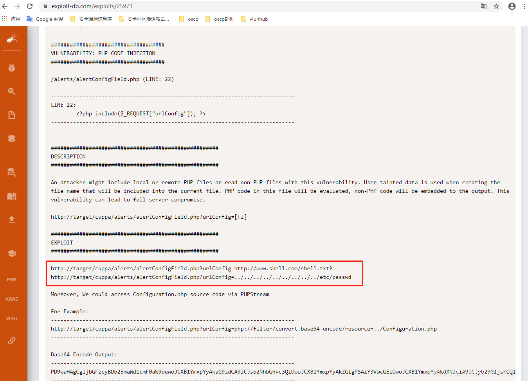The width and height of the screenshot is (528, 381).
Task: Click the "DESCRIPTION" section heading
Action: coord(68,156)
